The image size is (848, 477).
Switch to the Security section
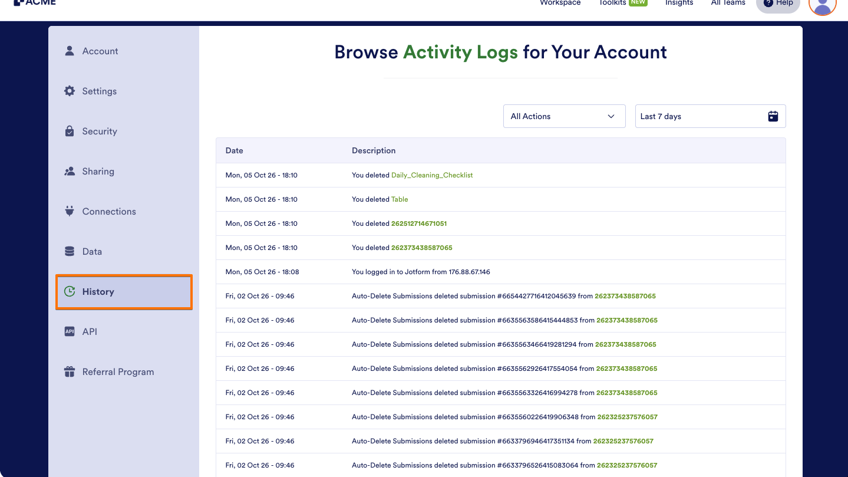[124, 131]
